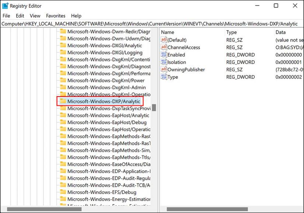Open the File menu
304x213 pixels.
coord(6,15)
